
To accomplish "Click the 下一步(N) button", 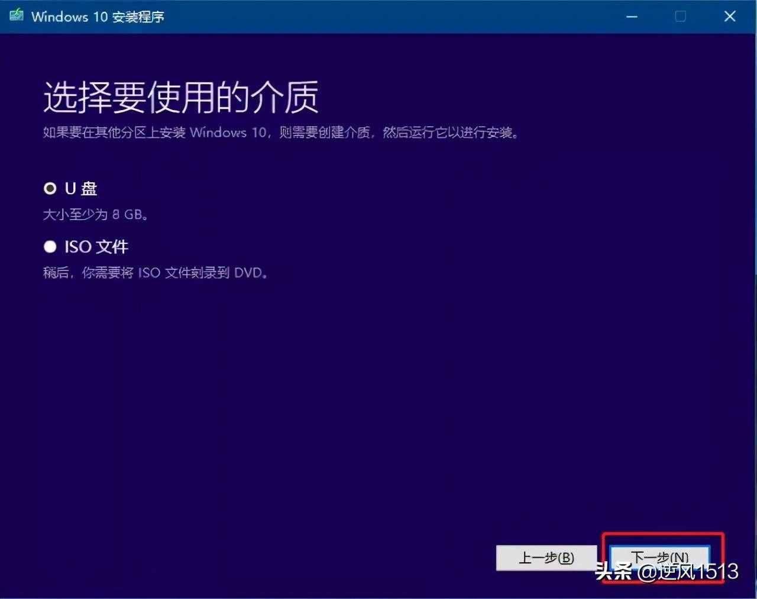I will (x=659, y=558).
